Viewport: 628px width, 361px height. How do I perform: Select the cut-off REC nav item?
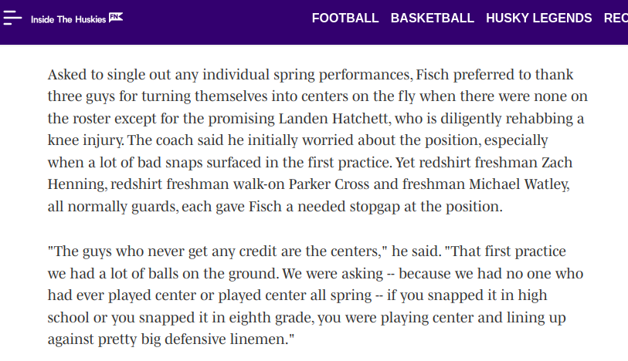coord(616,19)
